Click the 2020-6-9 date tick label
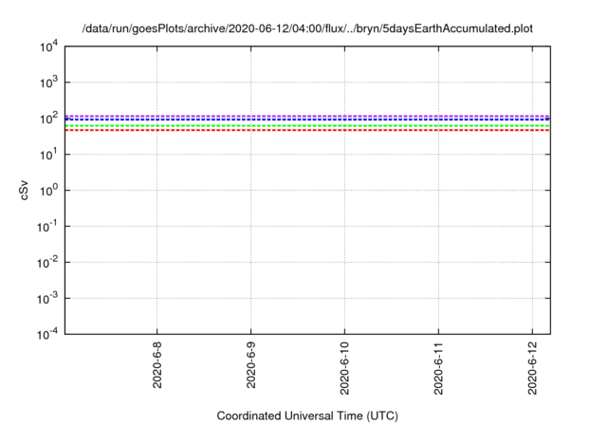607x425 pixels. (250, 365)
